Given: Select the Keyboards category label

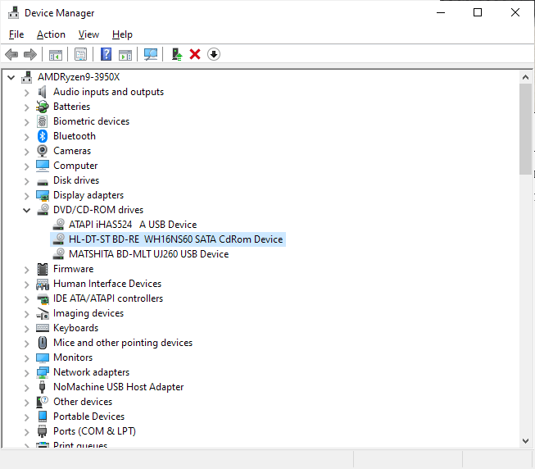Looking at the screenshot, I should (75, 328).
